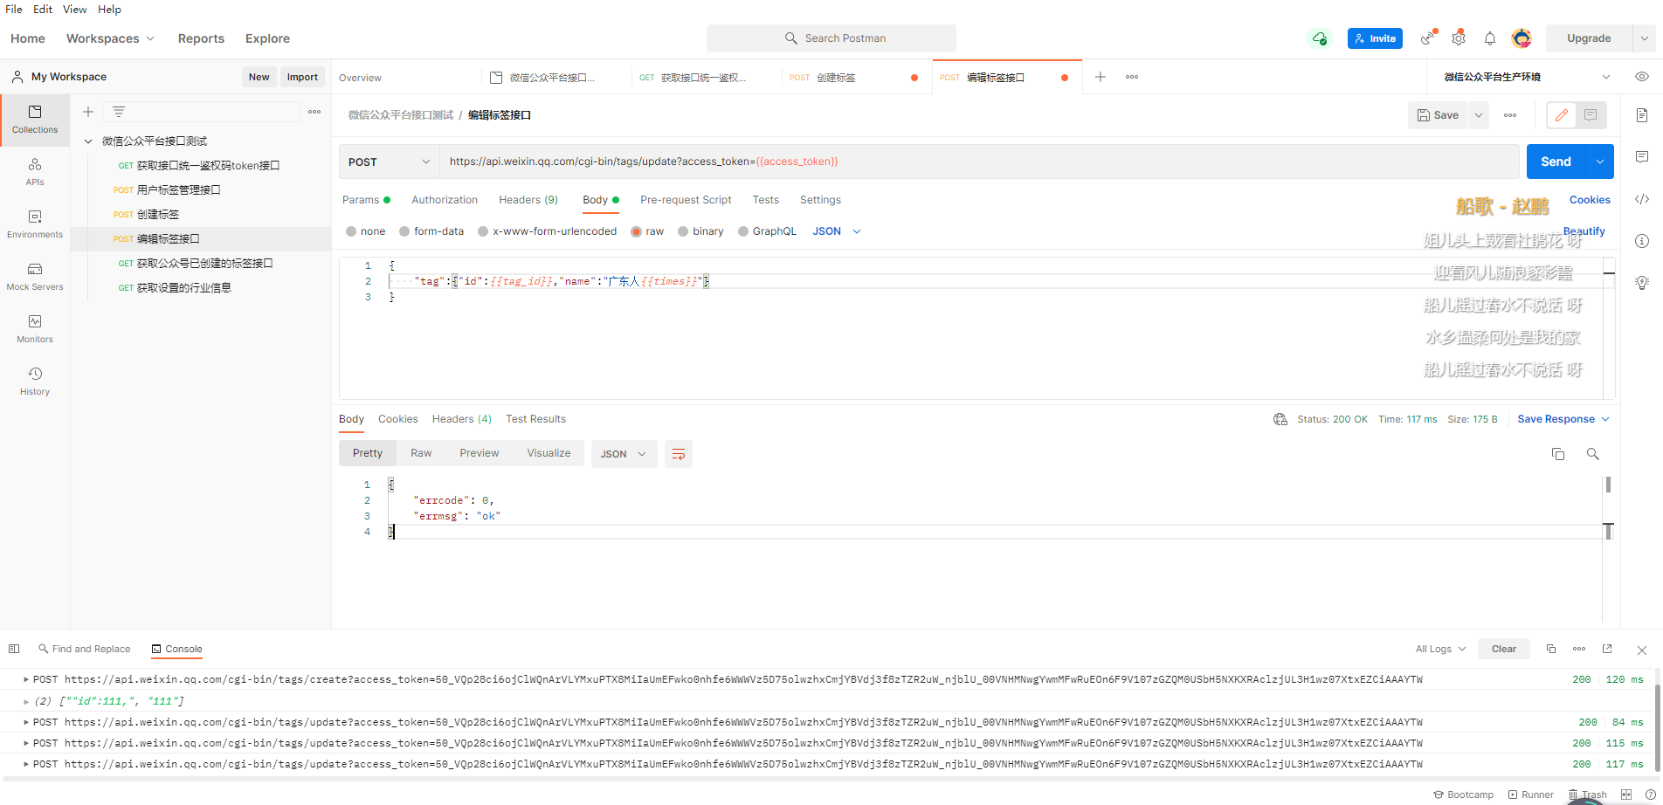Click the environment quick look eye icon
This screenshot has width=1663, height=805.
tap(1642, 77)
